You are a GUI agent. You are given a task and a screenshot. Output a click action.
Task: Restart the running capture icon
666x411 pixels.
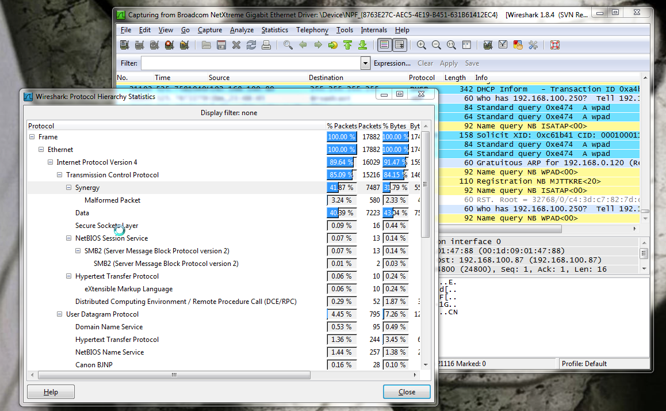(x=184, y=45)
